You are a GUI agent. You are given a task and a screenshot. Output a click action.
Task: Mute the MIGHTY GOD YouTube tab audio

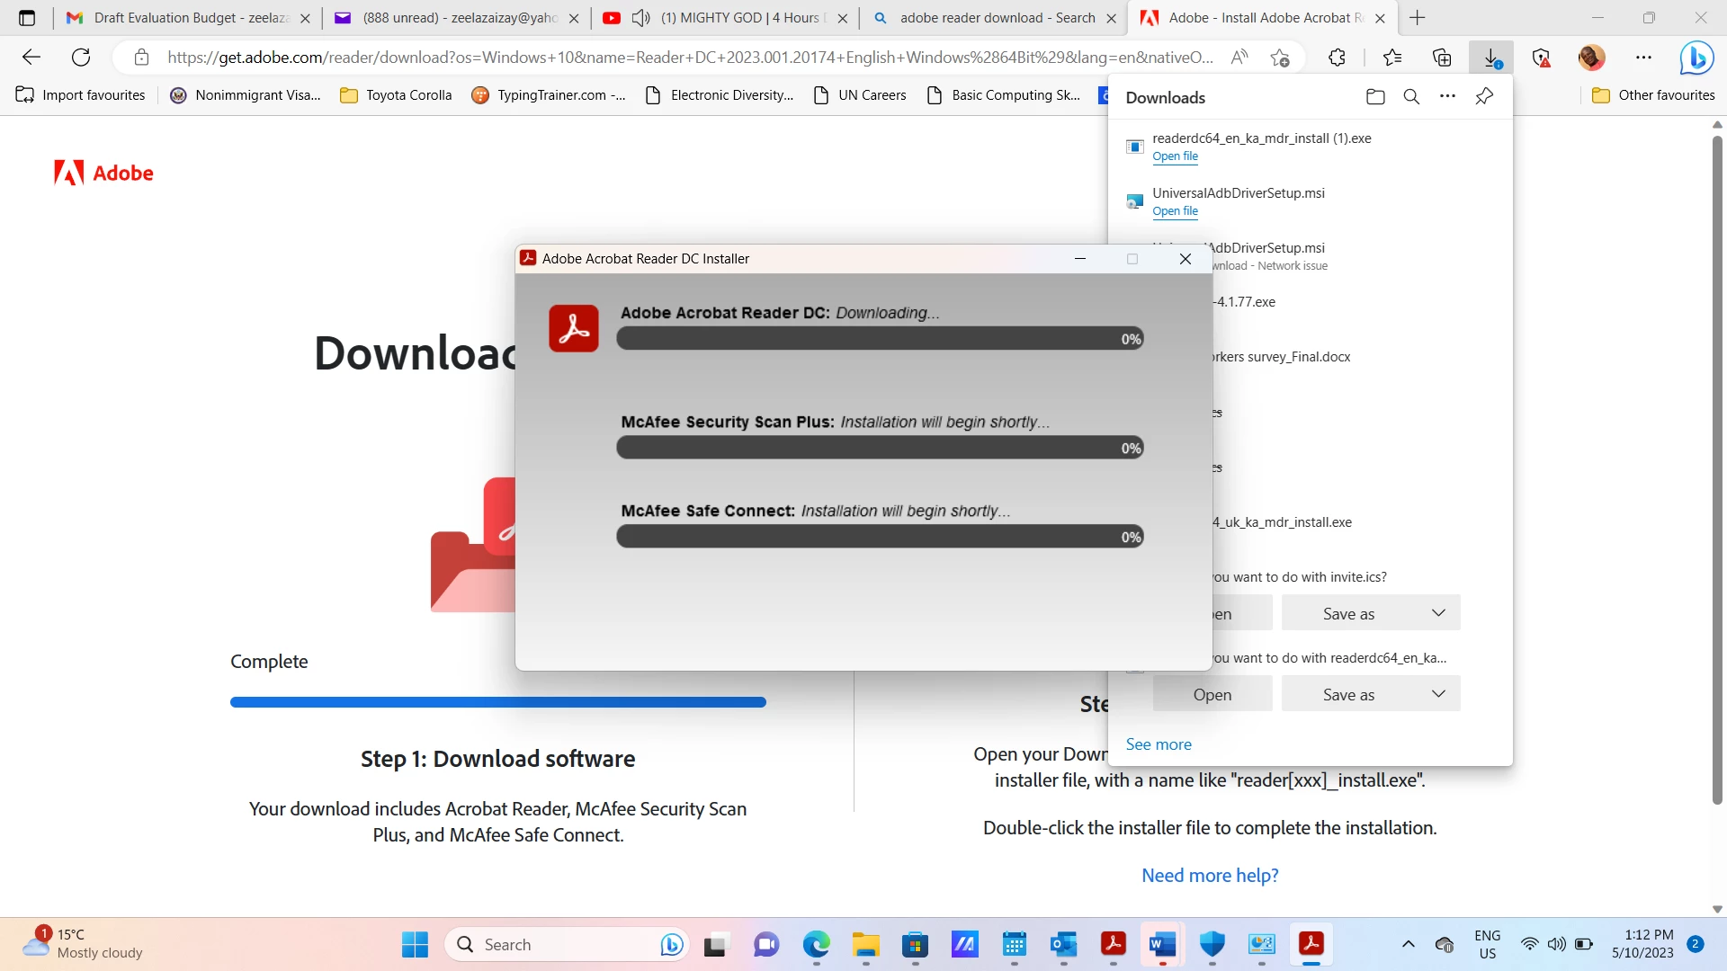click(x=640, y=18)
